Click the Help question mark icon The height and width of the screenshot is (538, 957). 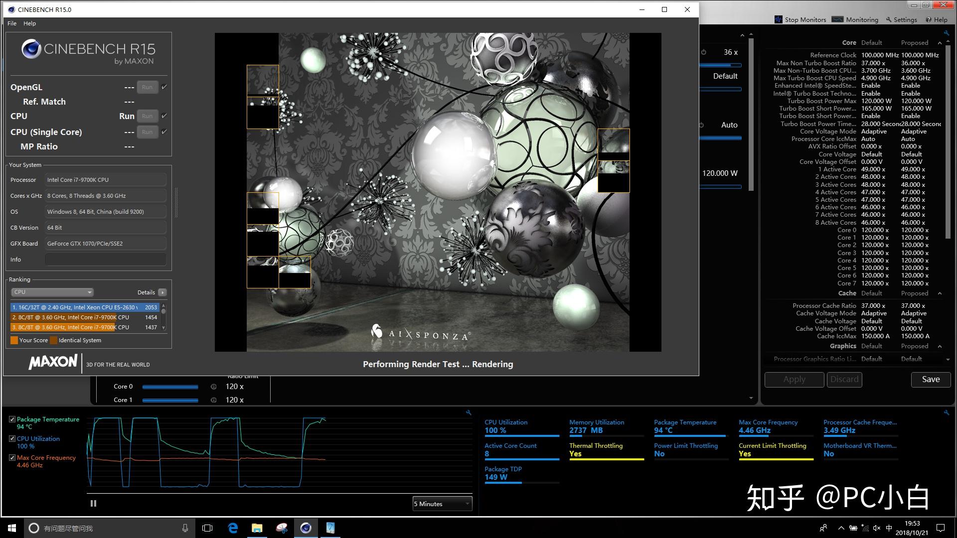[x=929, y=20]
